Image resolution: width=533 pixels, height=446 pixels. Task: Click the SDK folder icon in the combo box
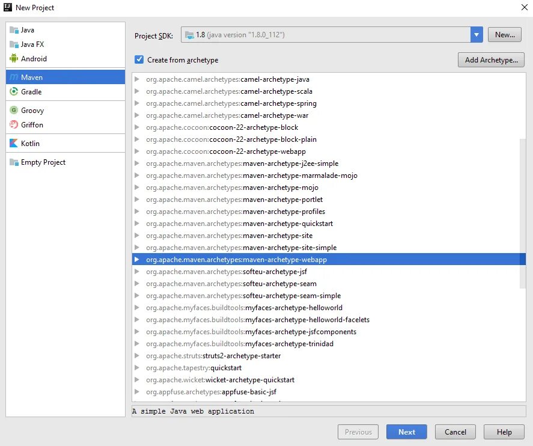click(189, 35)
